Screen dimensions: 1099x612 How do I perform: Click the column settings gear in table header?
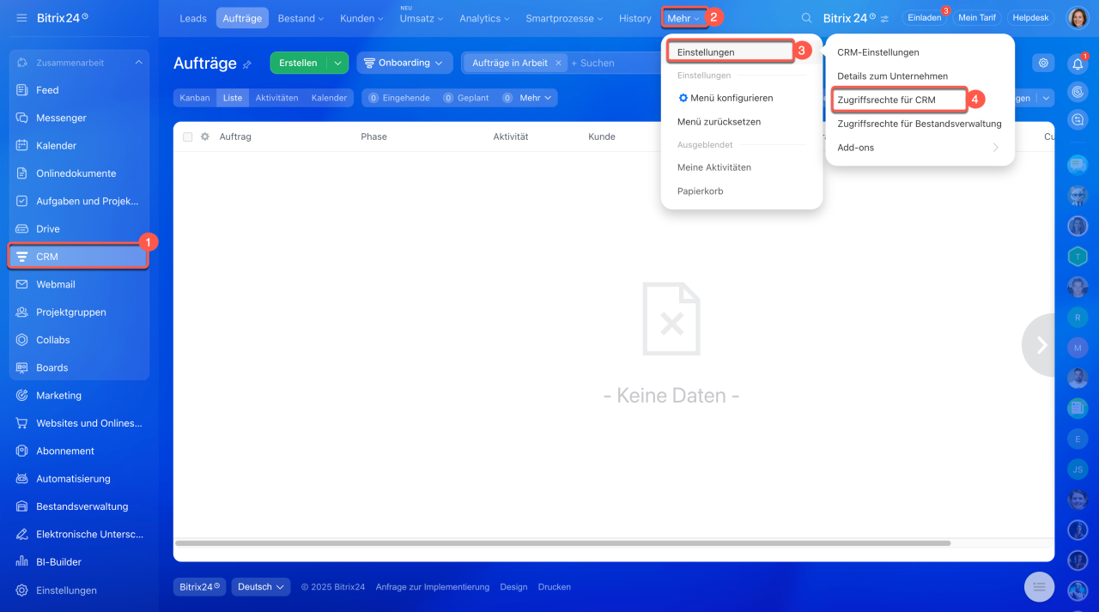[205, 136]
